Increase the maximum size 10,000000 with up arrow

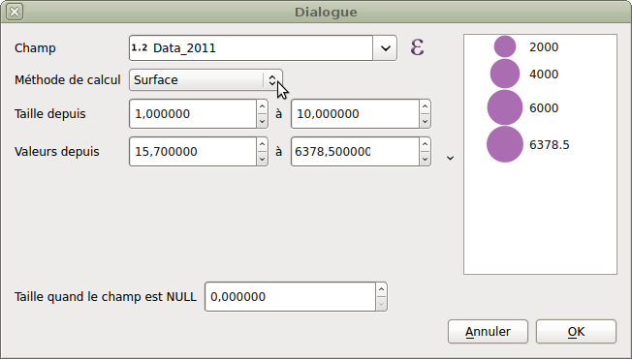tap(425, 106)
